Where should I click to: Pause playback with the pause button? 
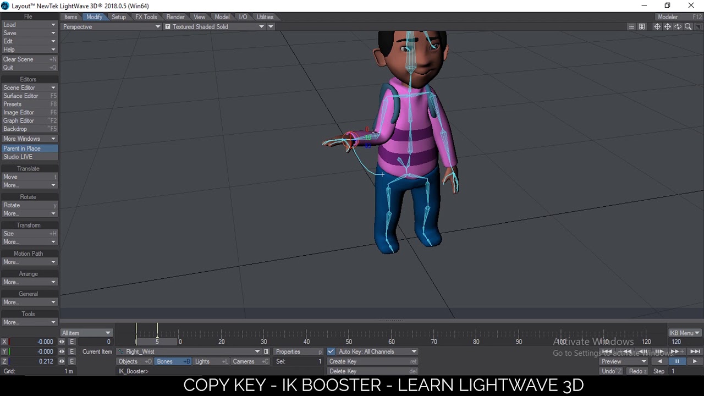coord(677,361)
